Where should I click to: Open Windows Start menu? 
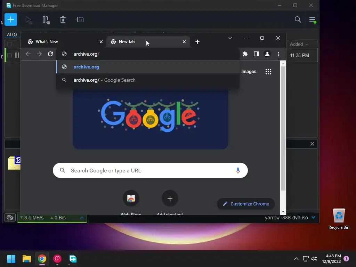click(11, 259)
